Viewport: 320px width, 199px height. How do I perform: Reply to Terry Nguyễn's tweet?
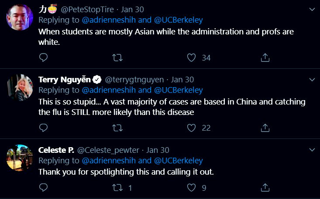(x=43, y=128)
